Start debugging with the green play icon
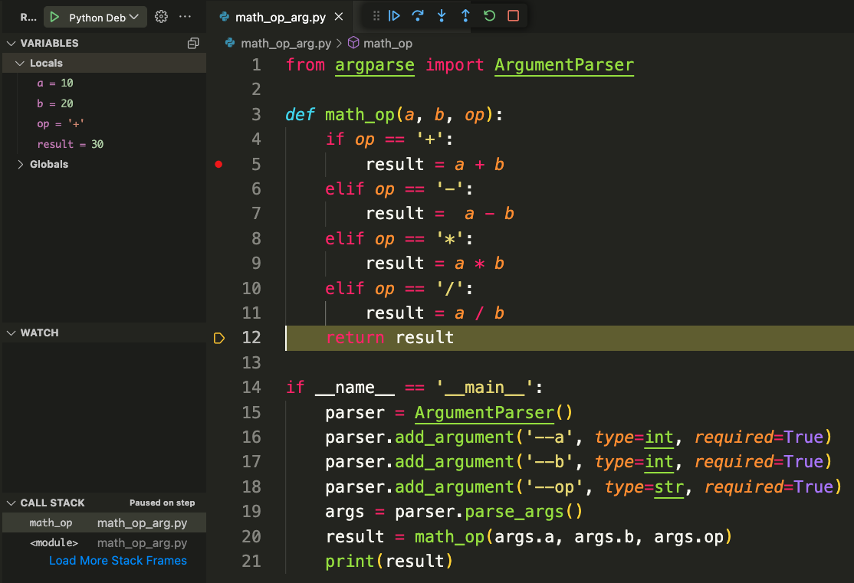 [x=54, y=17]
